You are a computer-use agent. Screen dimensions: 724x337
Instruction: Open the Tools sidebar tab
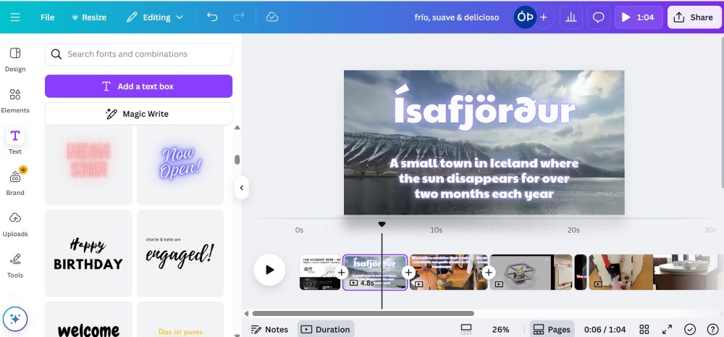point(15,265)
